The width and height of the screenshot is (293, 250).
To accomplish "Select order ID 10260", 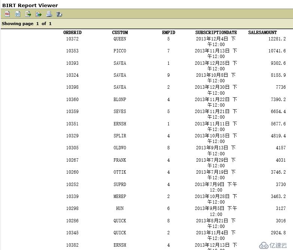I will click(72, 172).
